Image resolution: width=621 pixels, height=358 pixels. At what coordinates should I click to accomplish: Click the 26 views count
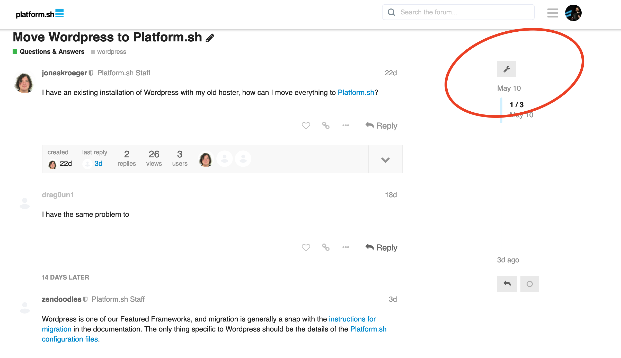click(x=154, y=158)
